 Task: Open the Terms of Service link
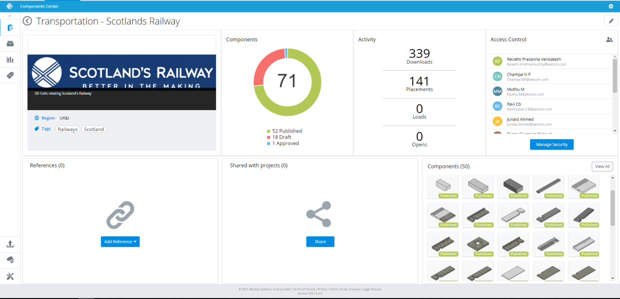[x=304, y=289]
